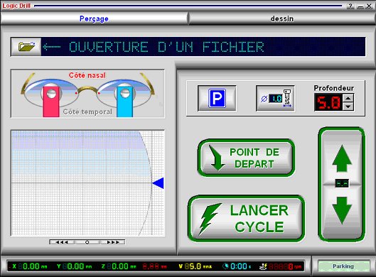
Task: Open help with the question mark
Action: (x=350, y=6)
